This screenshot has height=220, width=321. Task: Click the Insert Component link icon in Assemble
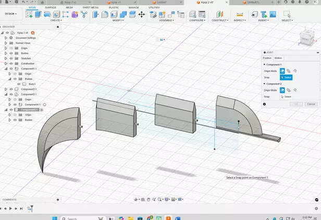[153, 15]
